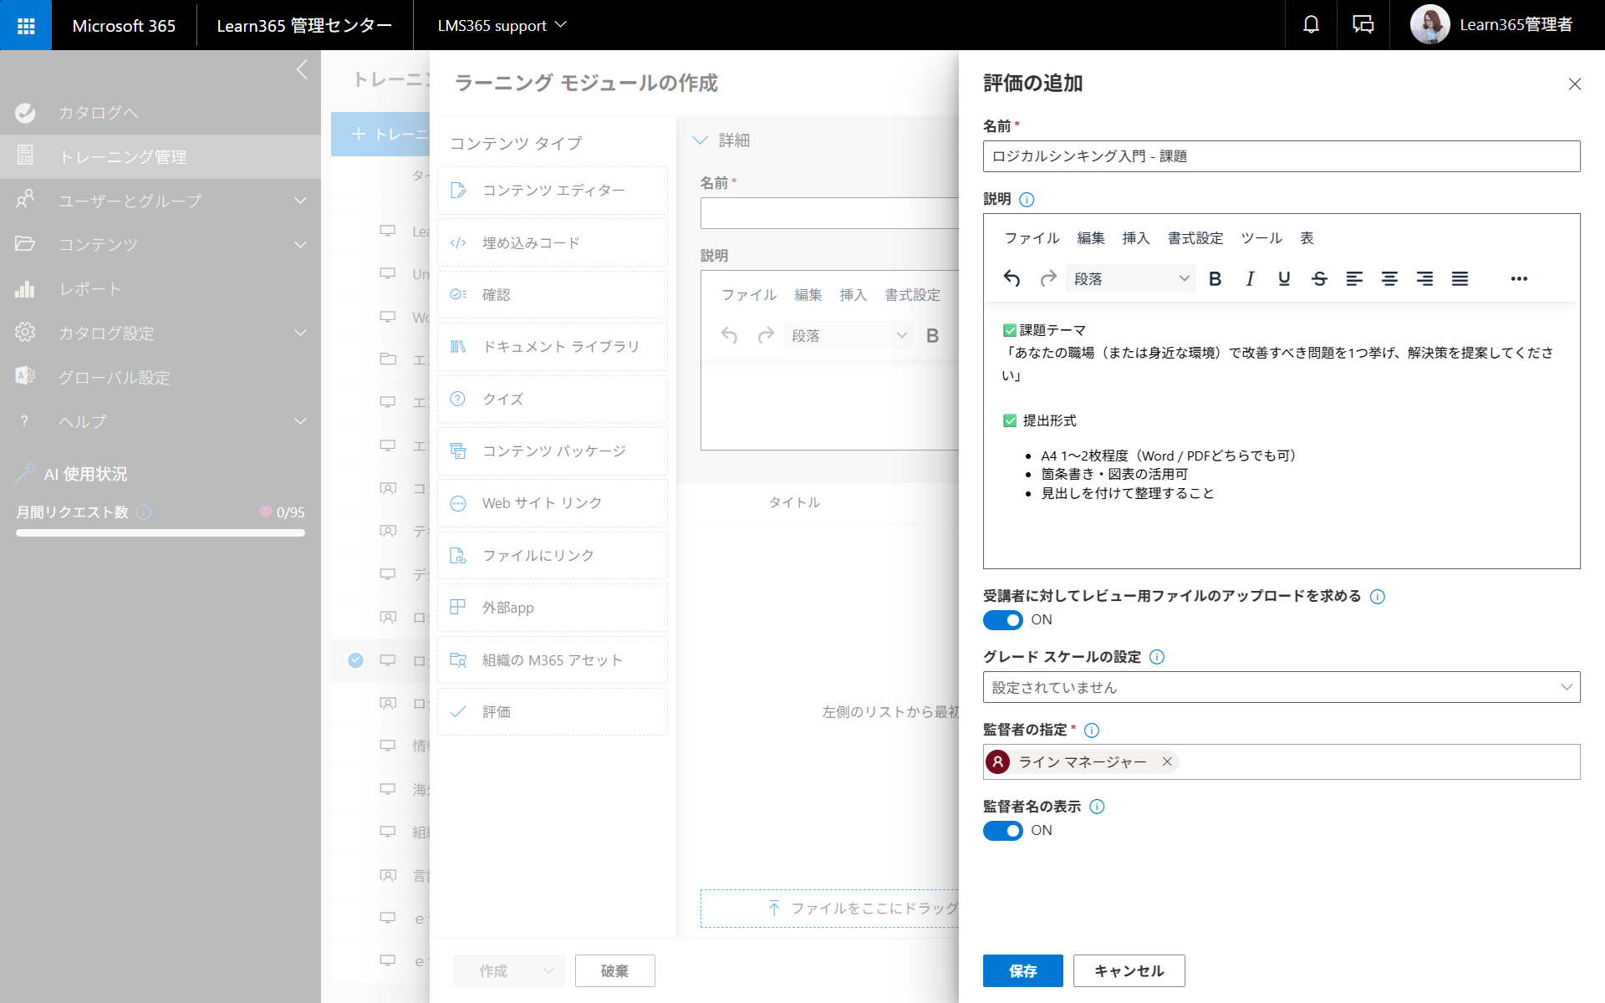Click the selected row checkmark in training list
Screen dimensions: 1605x1003
point(355,660)
